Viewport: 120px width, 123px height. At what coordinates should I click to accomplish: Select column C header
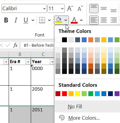43,54
